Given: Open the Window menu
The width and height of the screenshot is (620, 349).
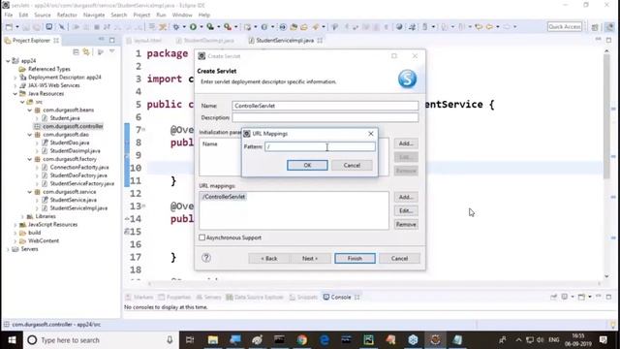Looking at the screenshot, I should (x=182, y=15).
